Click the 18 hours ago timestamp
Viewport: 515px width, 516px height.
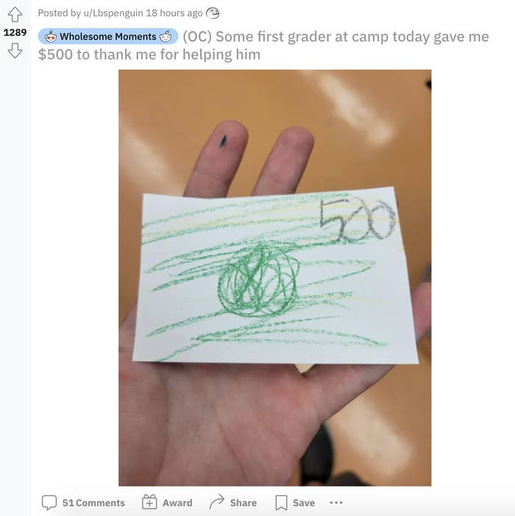click(174, 13)
